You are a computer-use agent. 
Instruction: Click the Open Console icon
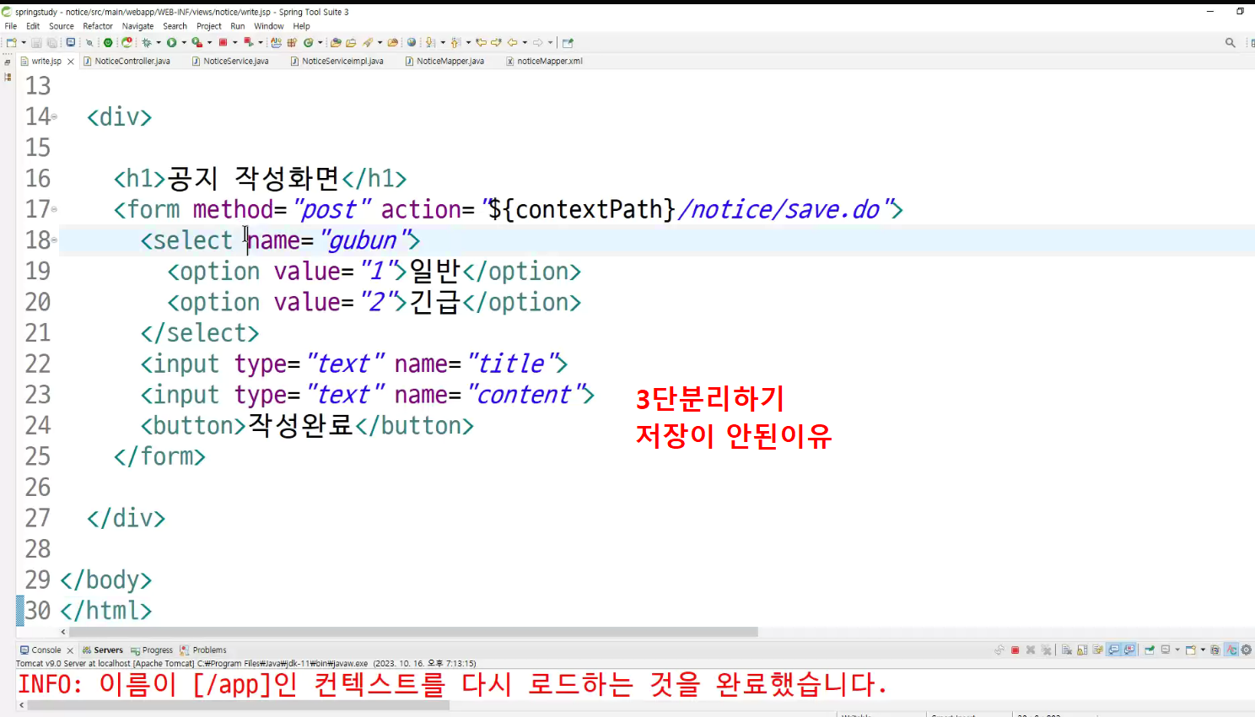point(1191,650)
